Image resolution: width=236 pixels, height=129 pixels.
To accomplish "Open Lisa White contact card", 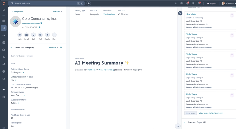I will [x=191, y=14].
